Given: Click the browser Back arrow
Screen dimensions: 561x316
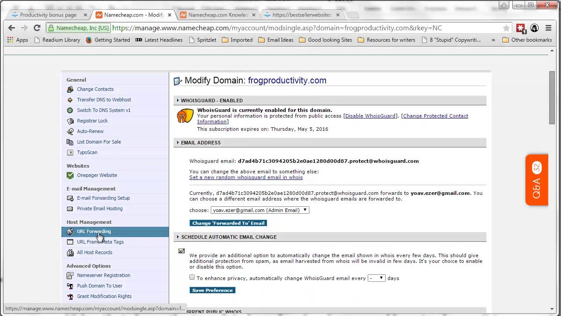Looking at the screenshot, I should click(x=12, y=28).
